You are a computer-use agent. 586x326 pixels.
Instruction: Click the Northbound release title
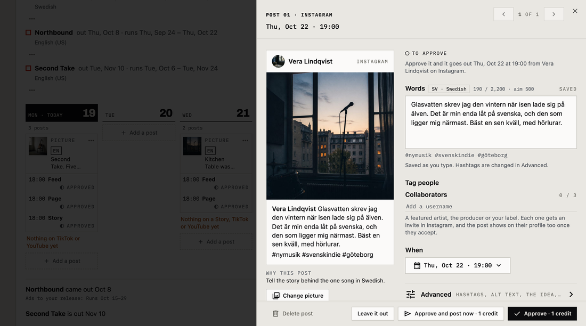(x=54, y=32)
